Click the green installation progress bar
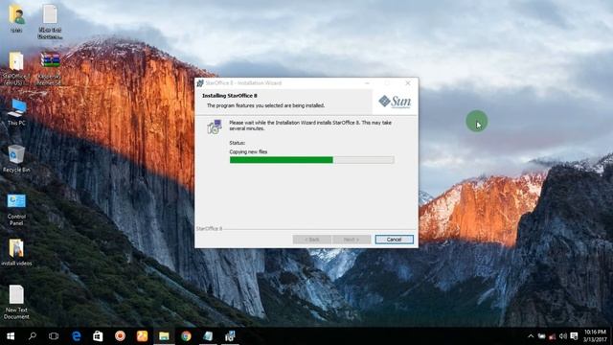Viewport: 613px width, 345px height. click(x=311, y=160)
